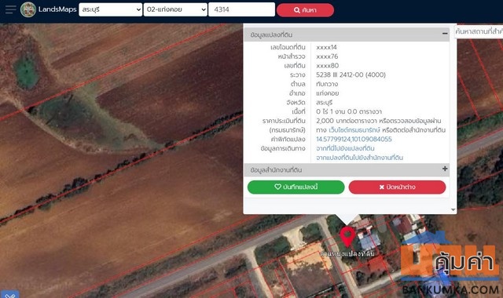Click the popup scrollbar down arrow
Image resolution: width=503 pixels, height=298 pixels.
(x=453, y=209)
